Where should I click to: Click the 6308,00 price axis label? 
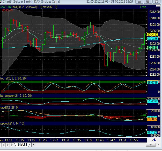tap(154, 25)
